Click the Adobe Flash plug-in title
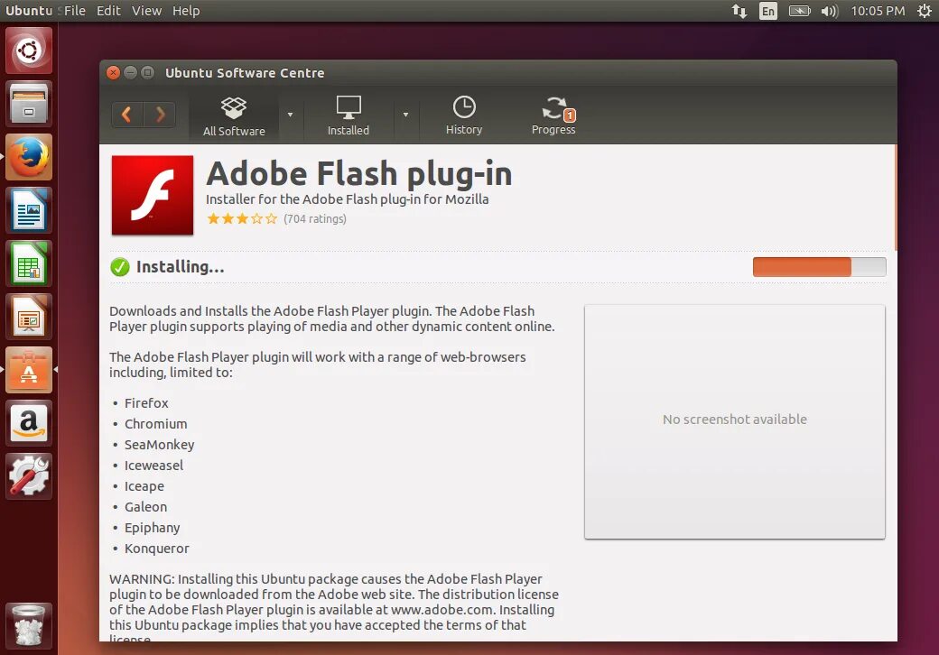This screenshot has height=655, width=939. [x=359, y=175]
